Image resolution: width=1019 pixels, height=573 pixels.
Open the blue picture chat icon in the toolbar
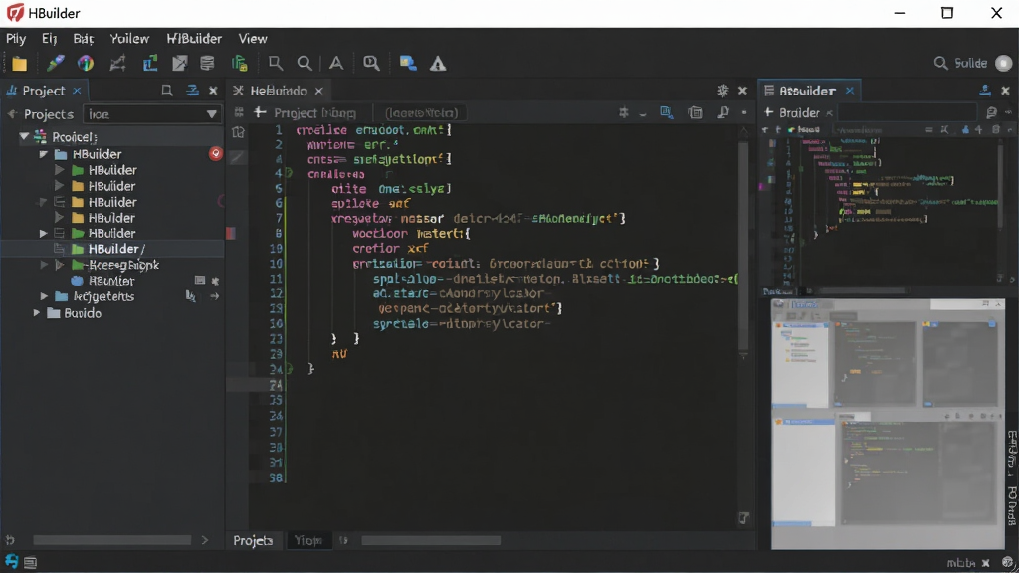click(407, 63)
